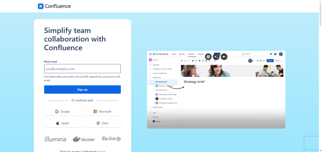Click the sparkle AI overlay button on video
Screen dimensions: 322x152
[216, 57]
